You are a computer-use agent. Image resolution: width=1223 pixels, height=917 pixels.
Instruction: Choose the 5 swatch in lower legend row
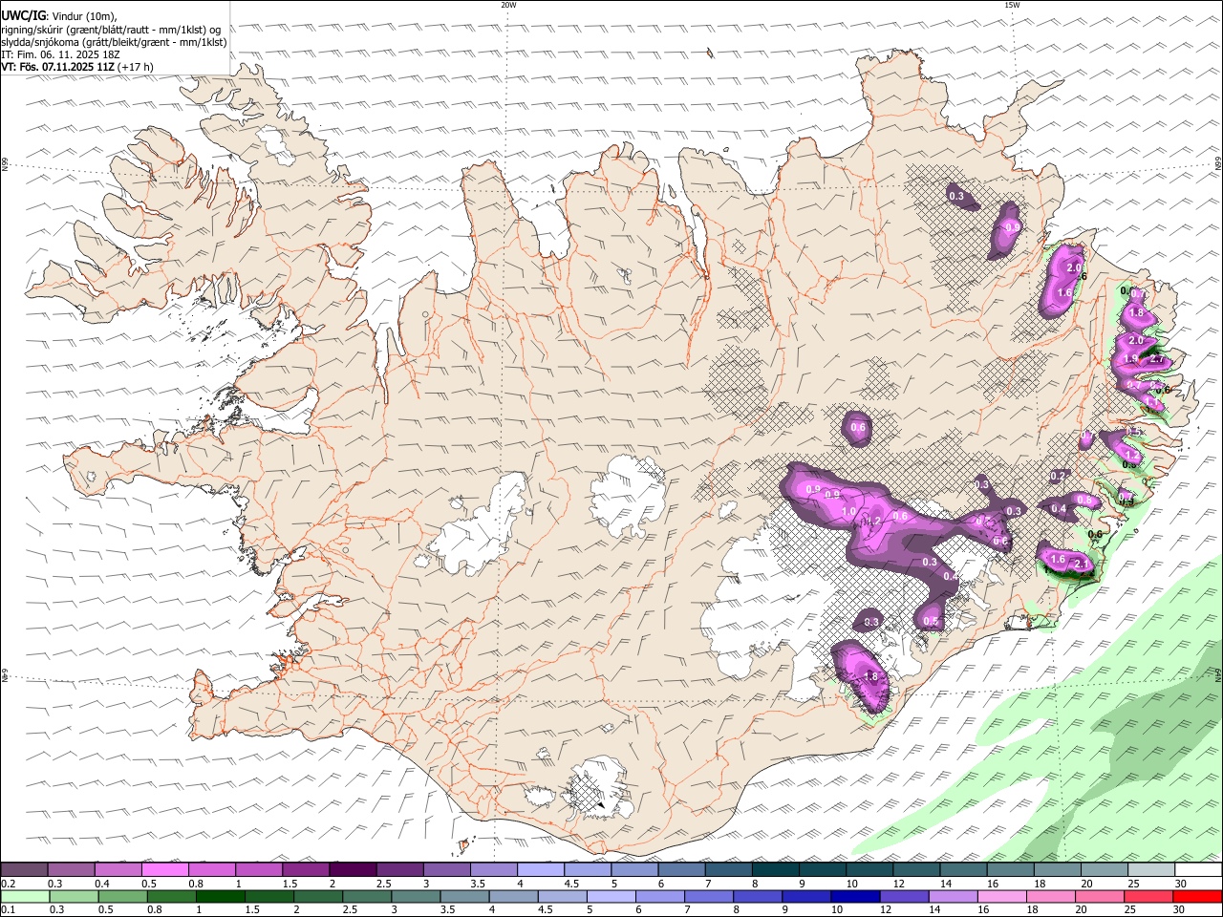coord(611,896)
